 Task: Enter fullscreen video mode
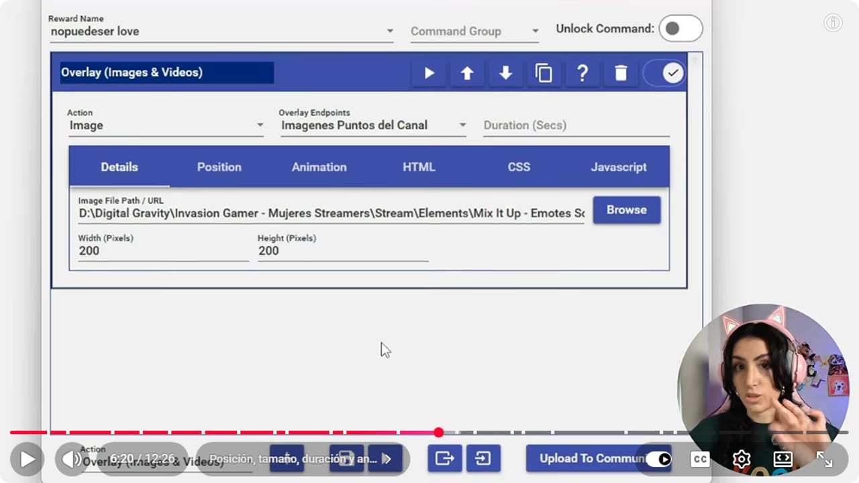point(824,459)
